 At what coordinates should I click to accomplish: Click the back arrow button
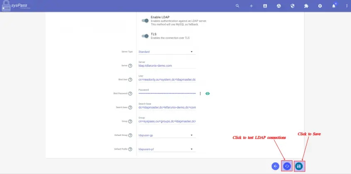coord(275,166)
